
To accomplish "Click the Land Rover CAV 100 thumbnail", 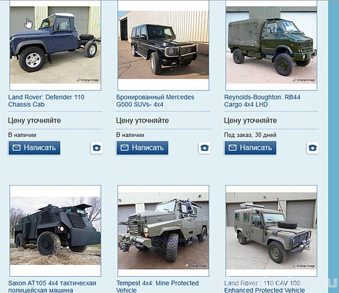I will click(271, 231).
